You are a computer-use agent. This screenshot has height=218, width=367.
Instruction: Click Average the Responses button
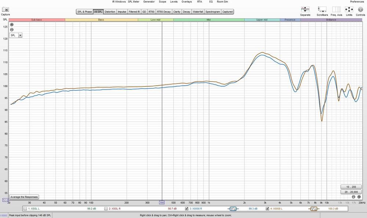point(24,197)
